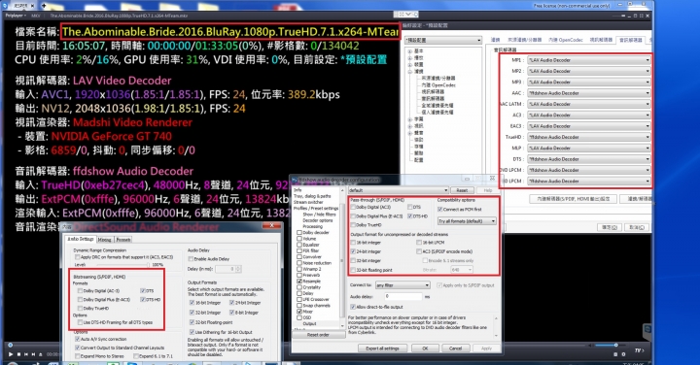Click the file name text in OSD
The image size is (700, 365).
230,32
